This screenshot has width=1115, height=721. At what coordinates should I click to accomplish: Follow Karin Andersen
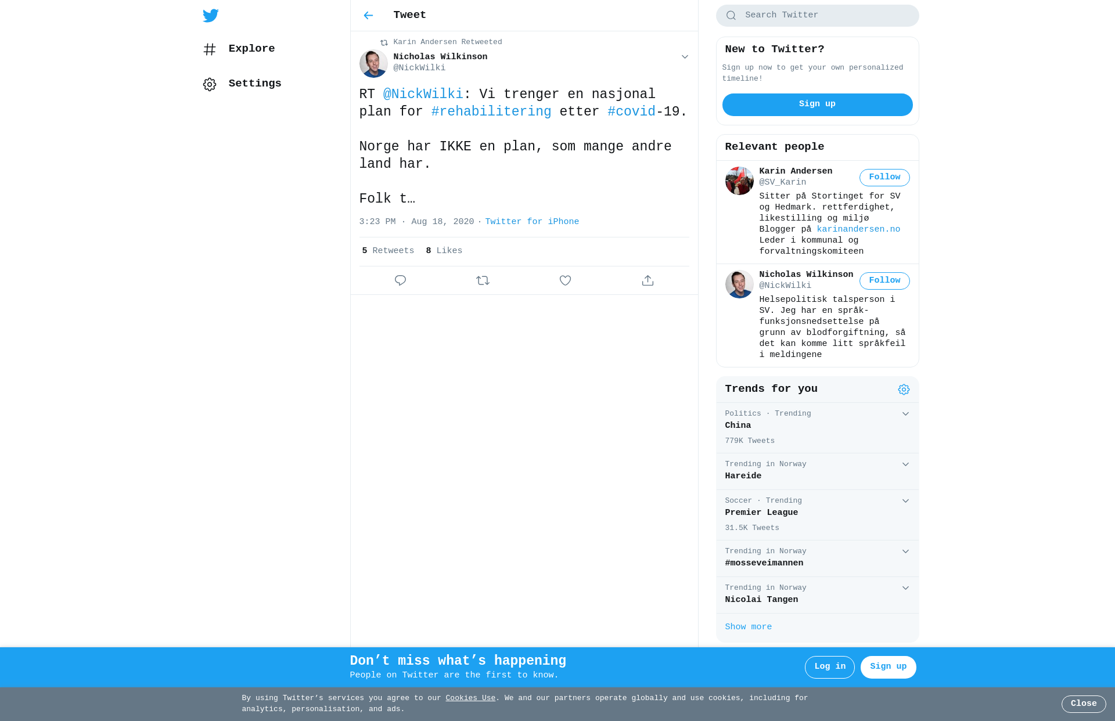click(884, 178)
